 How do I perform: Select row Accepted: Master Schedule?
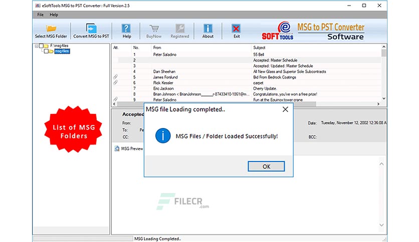[247, 60]
